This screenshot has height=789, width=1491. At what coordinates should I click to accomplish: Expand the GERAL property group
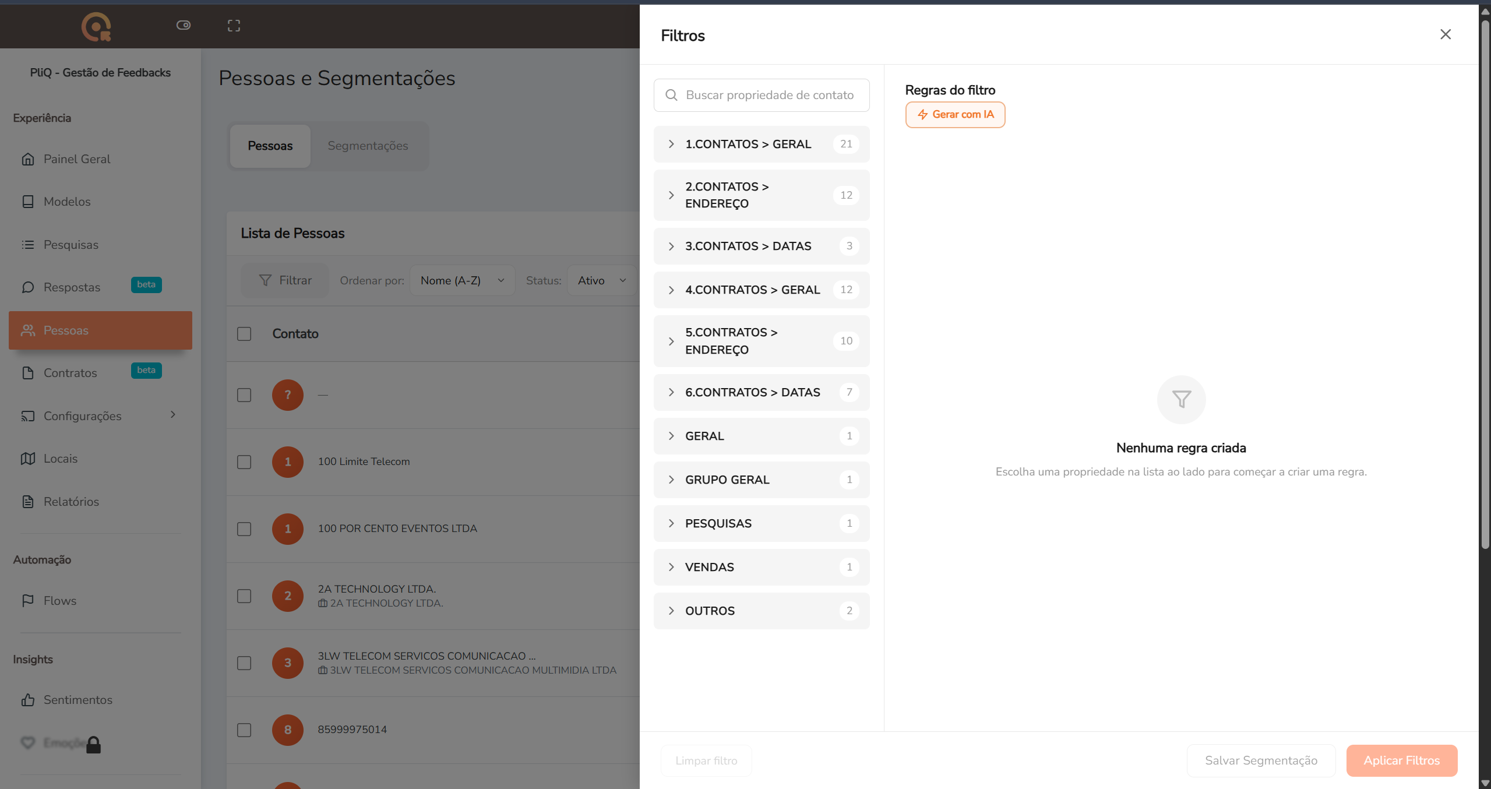click(762, 436)
